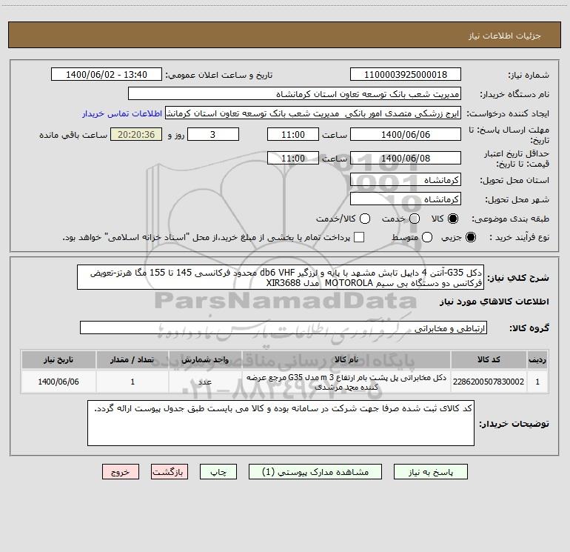Image resolution: width=570 pixels, height=552 pixels.
Task: Select the کالا radio button
Action: click(453, 219)
